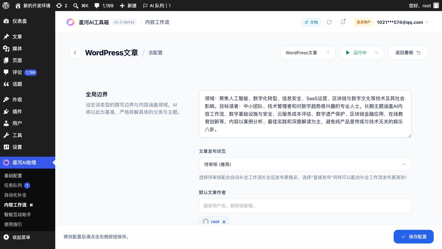The height and width of the screenshot is (249, 442).
Task: Click 返回看板 button
Action: (x=408, y=53)
